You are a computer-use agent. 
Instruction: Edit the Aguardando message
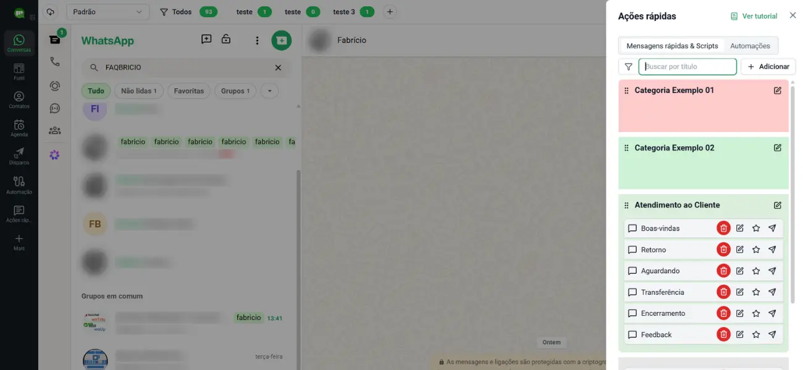tap(740, 271)
